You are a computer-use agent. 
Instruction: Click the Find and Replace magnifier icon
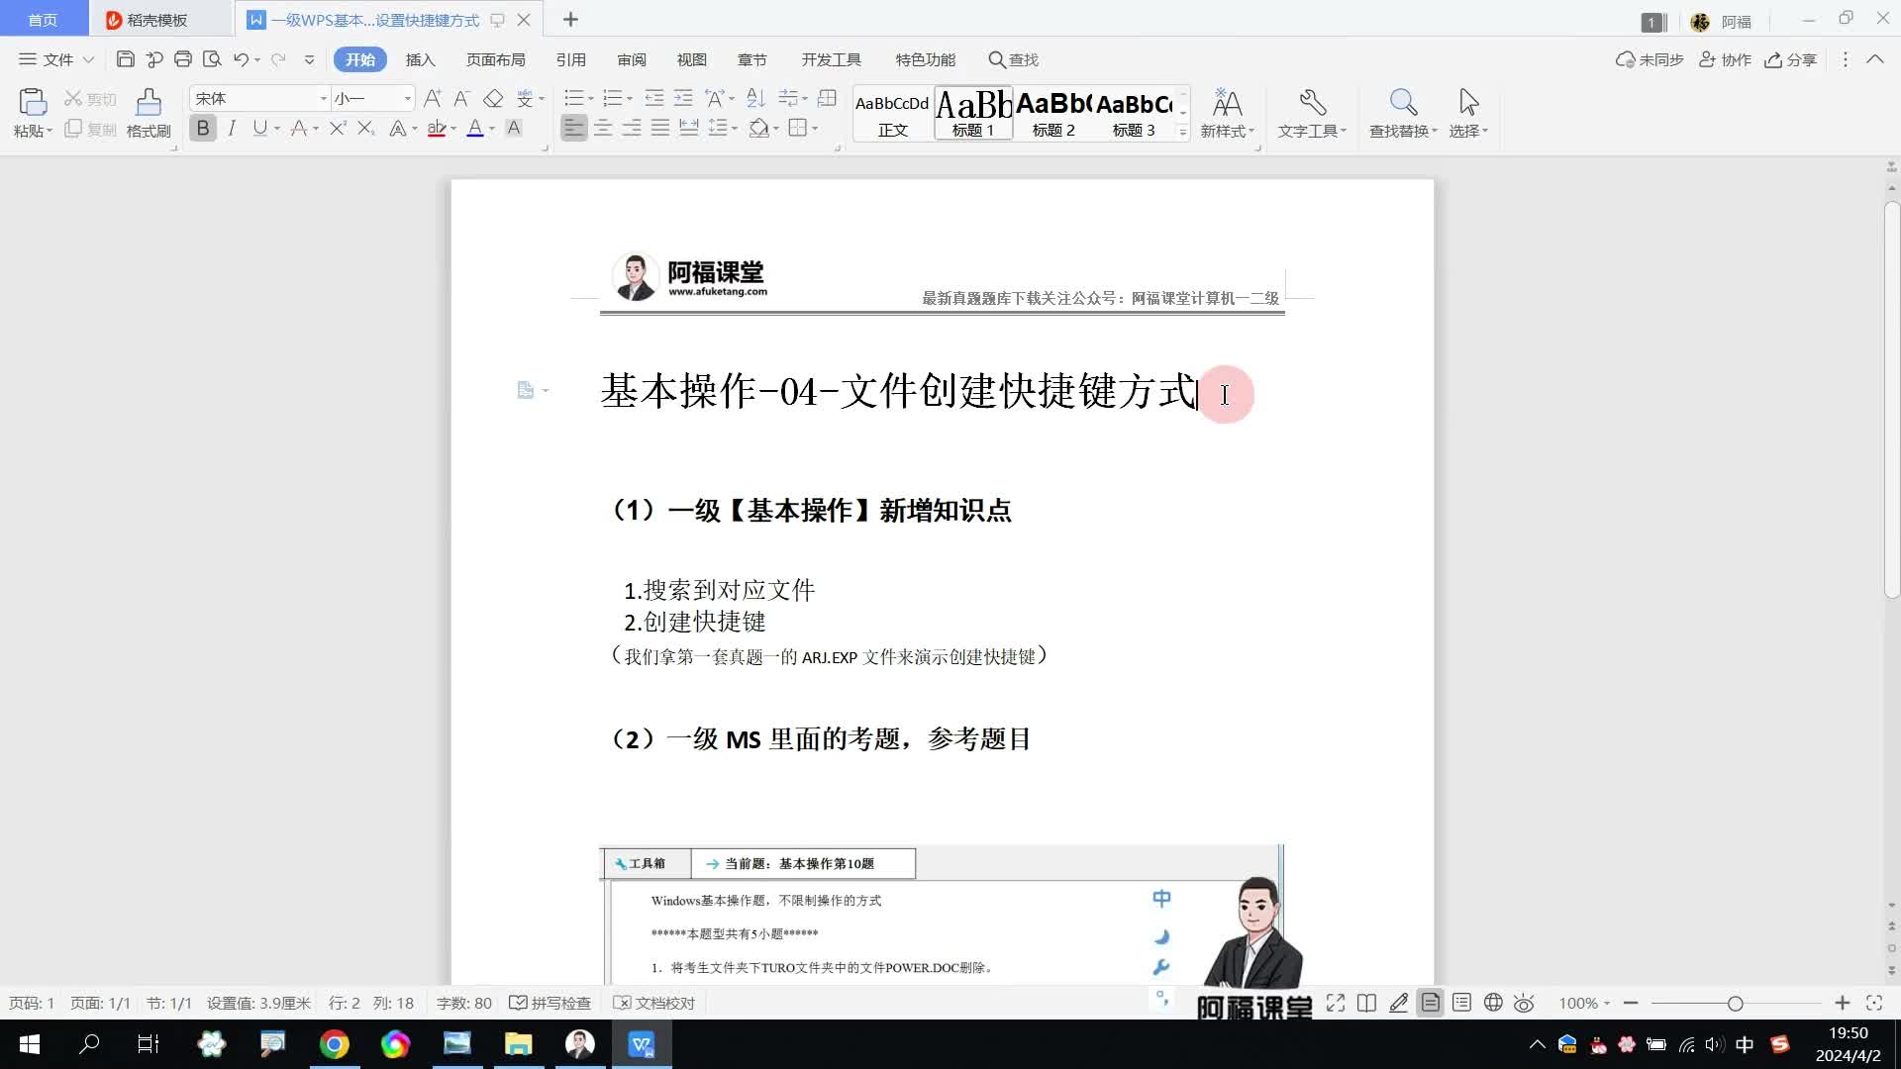click(x=1402, y=103)
